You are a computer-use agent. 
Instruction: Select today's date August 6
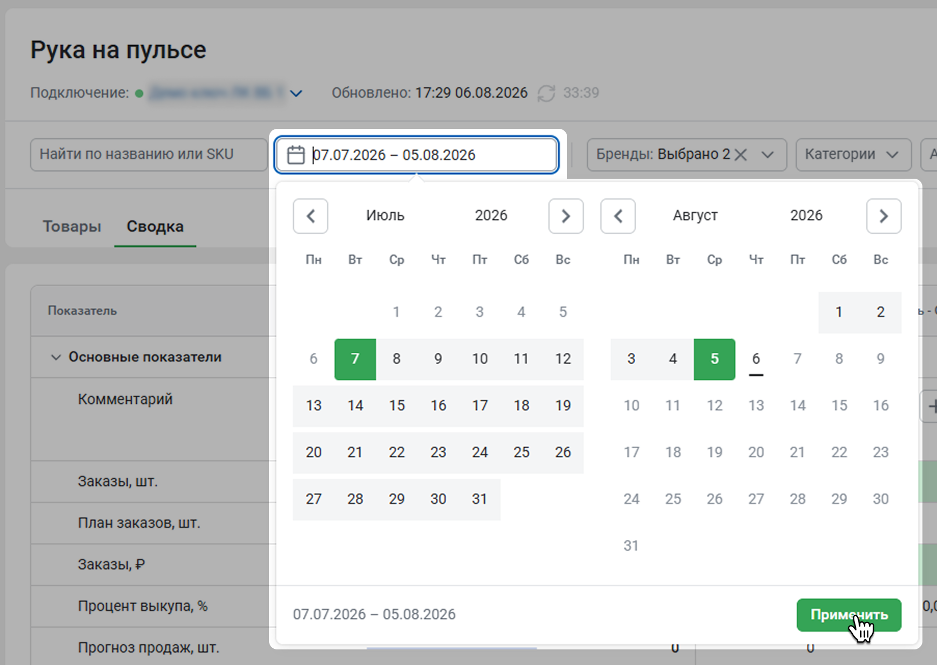tap(756, 359)
